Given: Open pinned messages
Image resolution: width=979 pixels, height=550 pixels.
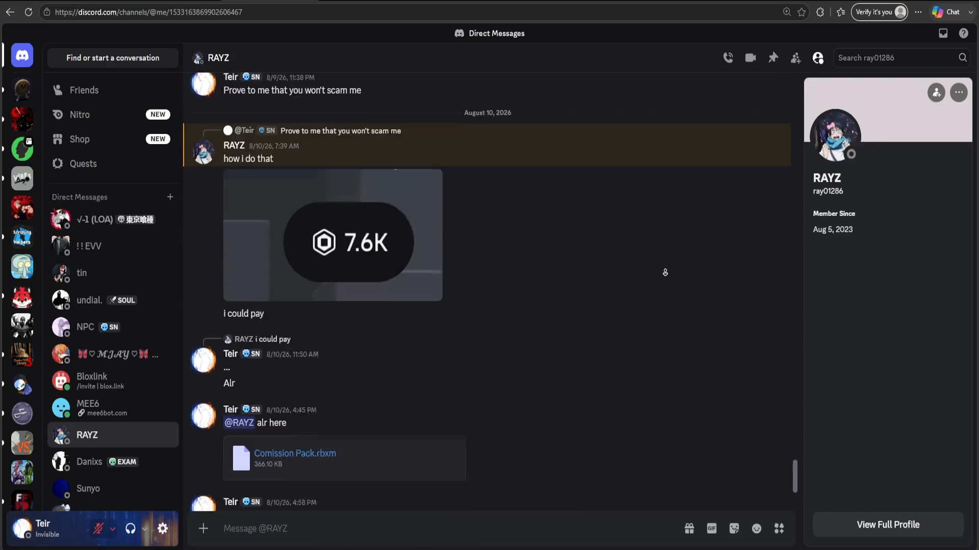Looking at the screenshot, I should tap(773, 58).
